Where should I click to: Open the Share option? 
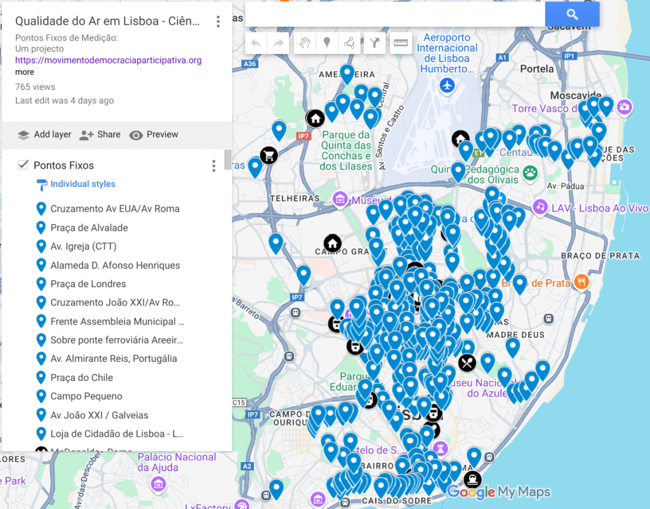pyautogui.click(x=100, y=134)
